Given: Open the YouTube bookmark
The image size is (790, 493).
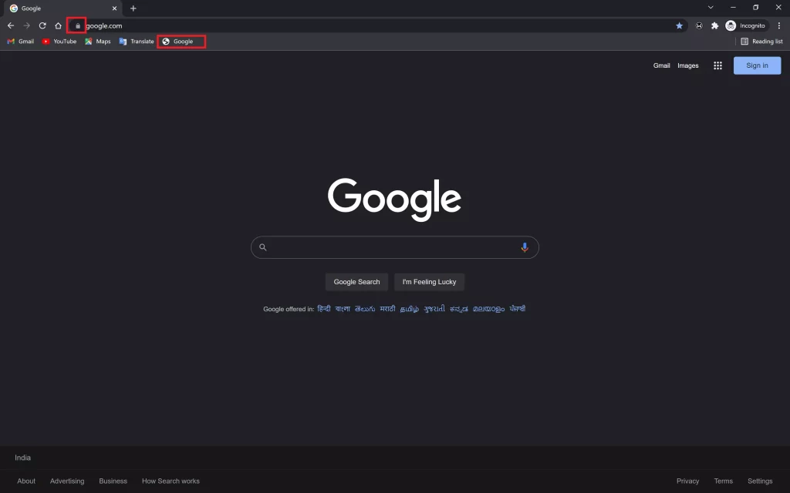Looking at the screenshot, I should pos(59,42).
